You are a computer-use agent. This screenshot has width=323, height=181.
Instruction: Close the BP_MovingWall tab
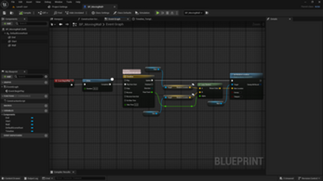114,7
